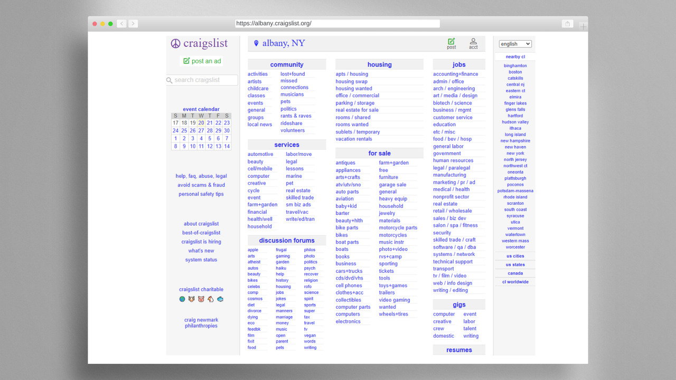Open avoid scams & fraud link
Viewport: 676px width, 380px height.
coord(201,185)
